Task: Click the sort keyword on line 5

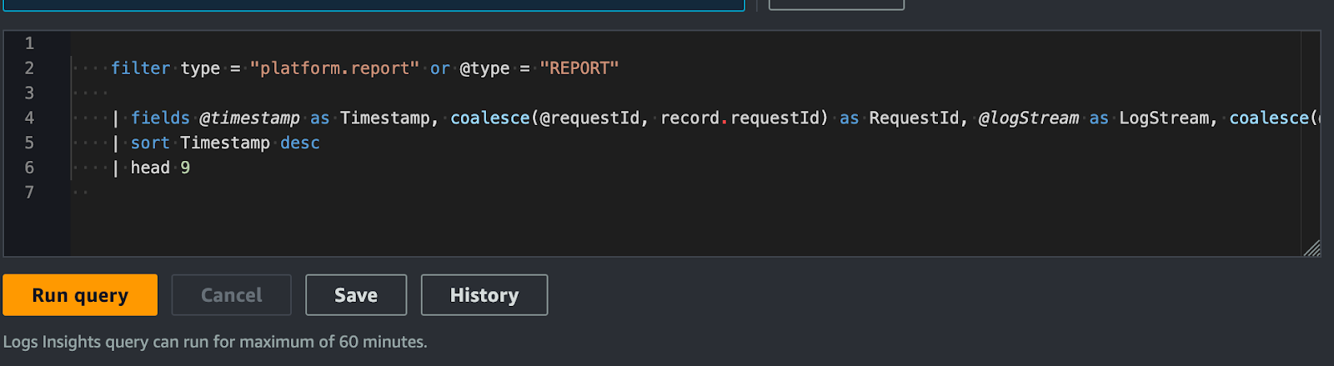Action: click(150, 143)
